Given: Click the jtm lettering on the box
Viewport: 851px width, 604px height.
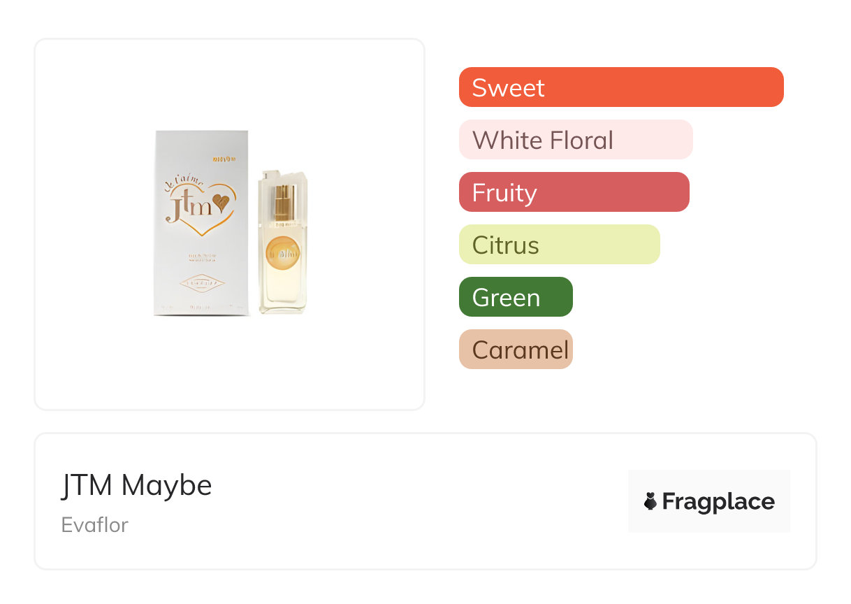Looking at the screenshot, I should pyautogui.click(x=187, y=208).
